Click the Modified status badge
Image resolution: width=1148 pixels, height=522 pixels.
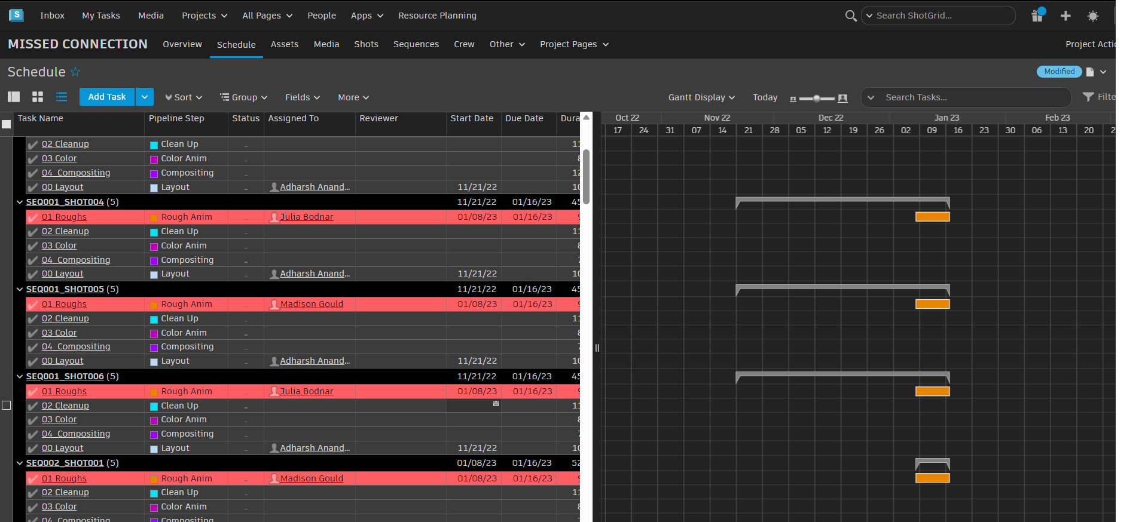coord(1059,72)
